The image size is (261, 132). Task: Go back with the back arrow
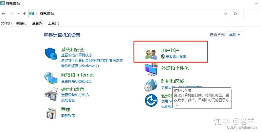pos(4,14)
